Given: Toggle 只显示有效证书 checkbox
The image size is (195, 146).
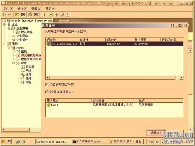Looking at the screenshot, I should [x=46, y=84].
